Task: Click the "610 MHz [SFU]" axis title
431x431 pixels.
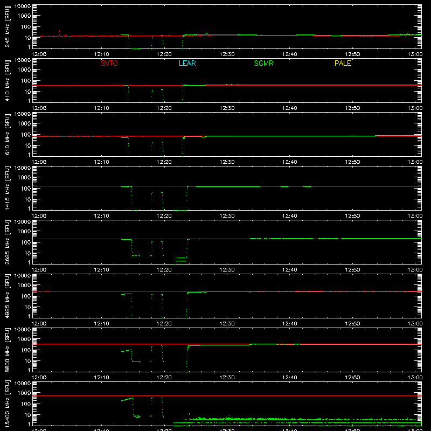Action: pyautogui.click(x=8, y=134)
